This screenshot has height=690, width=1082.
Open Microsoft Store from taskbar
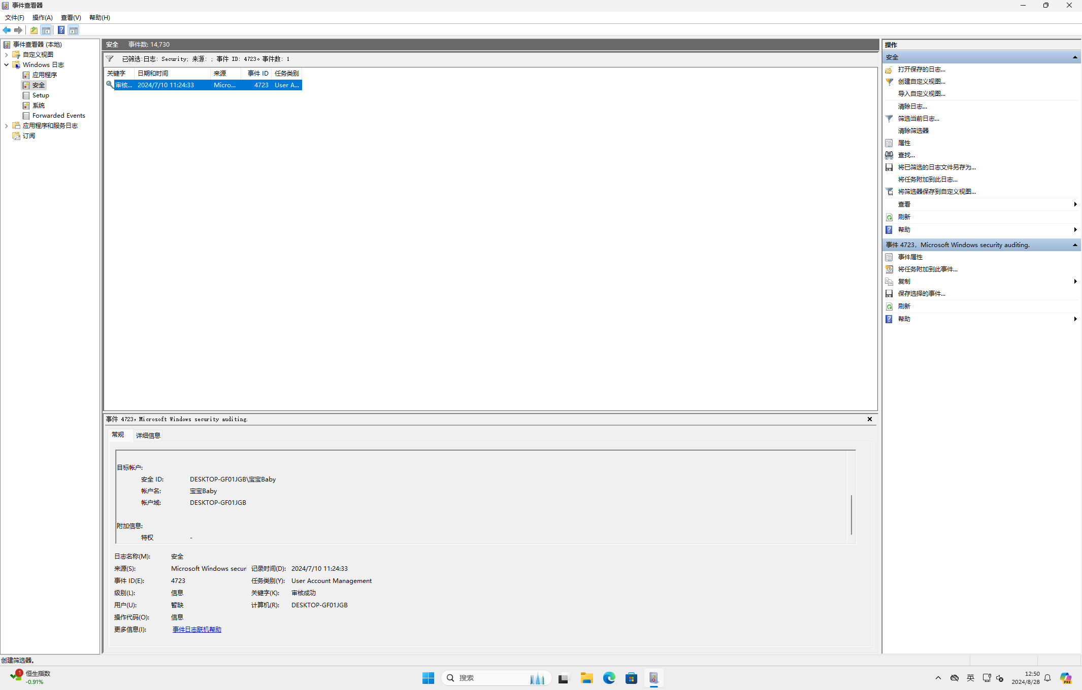click(x=631, y=678)
